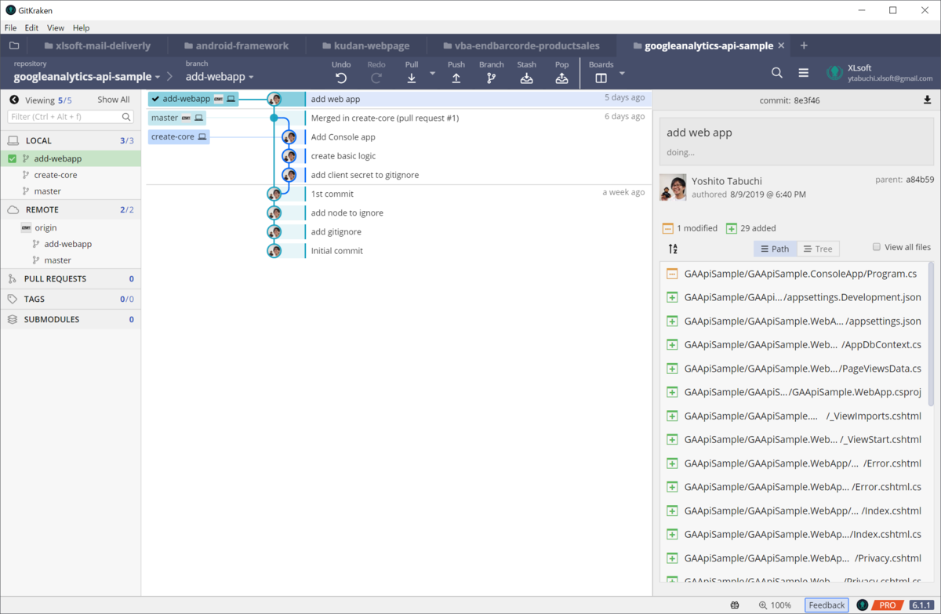Screen dimensions: 941x614
Task: Open the hamburger menu icon
Action: click(804, 73)
